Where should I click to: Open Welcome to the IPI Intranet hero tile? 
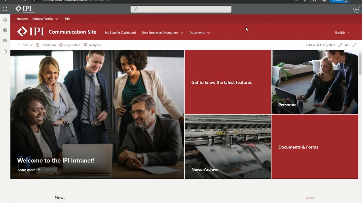97,114
